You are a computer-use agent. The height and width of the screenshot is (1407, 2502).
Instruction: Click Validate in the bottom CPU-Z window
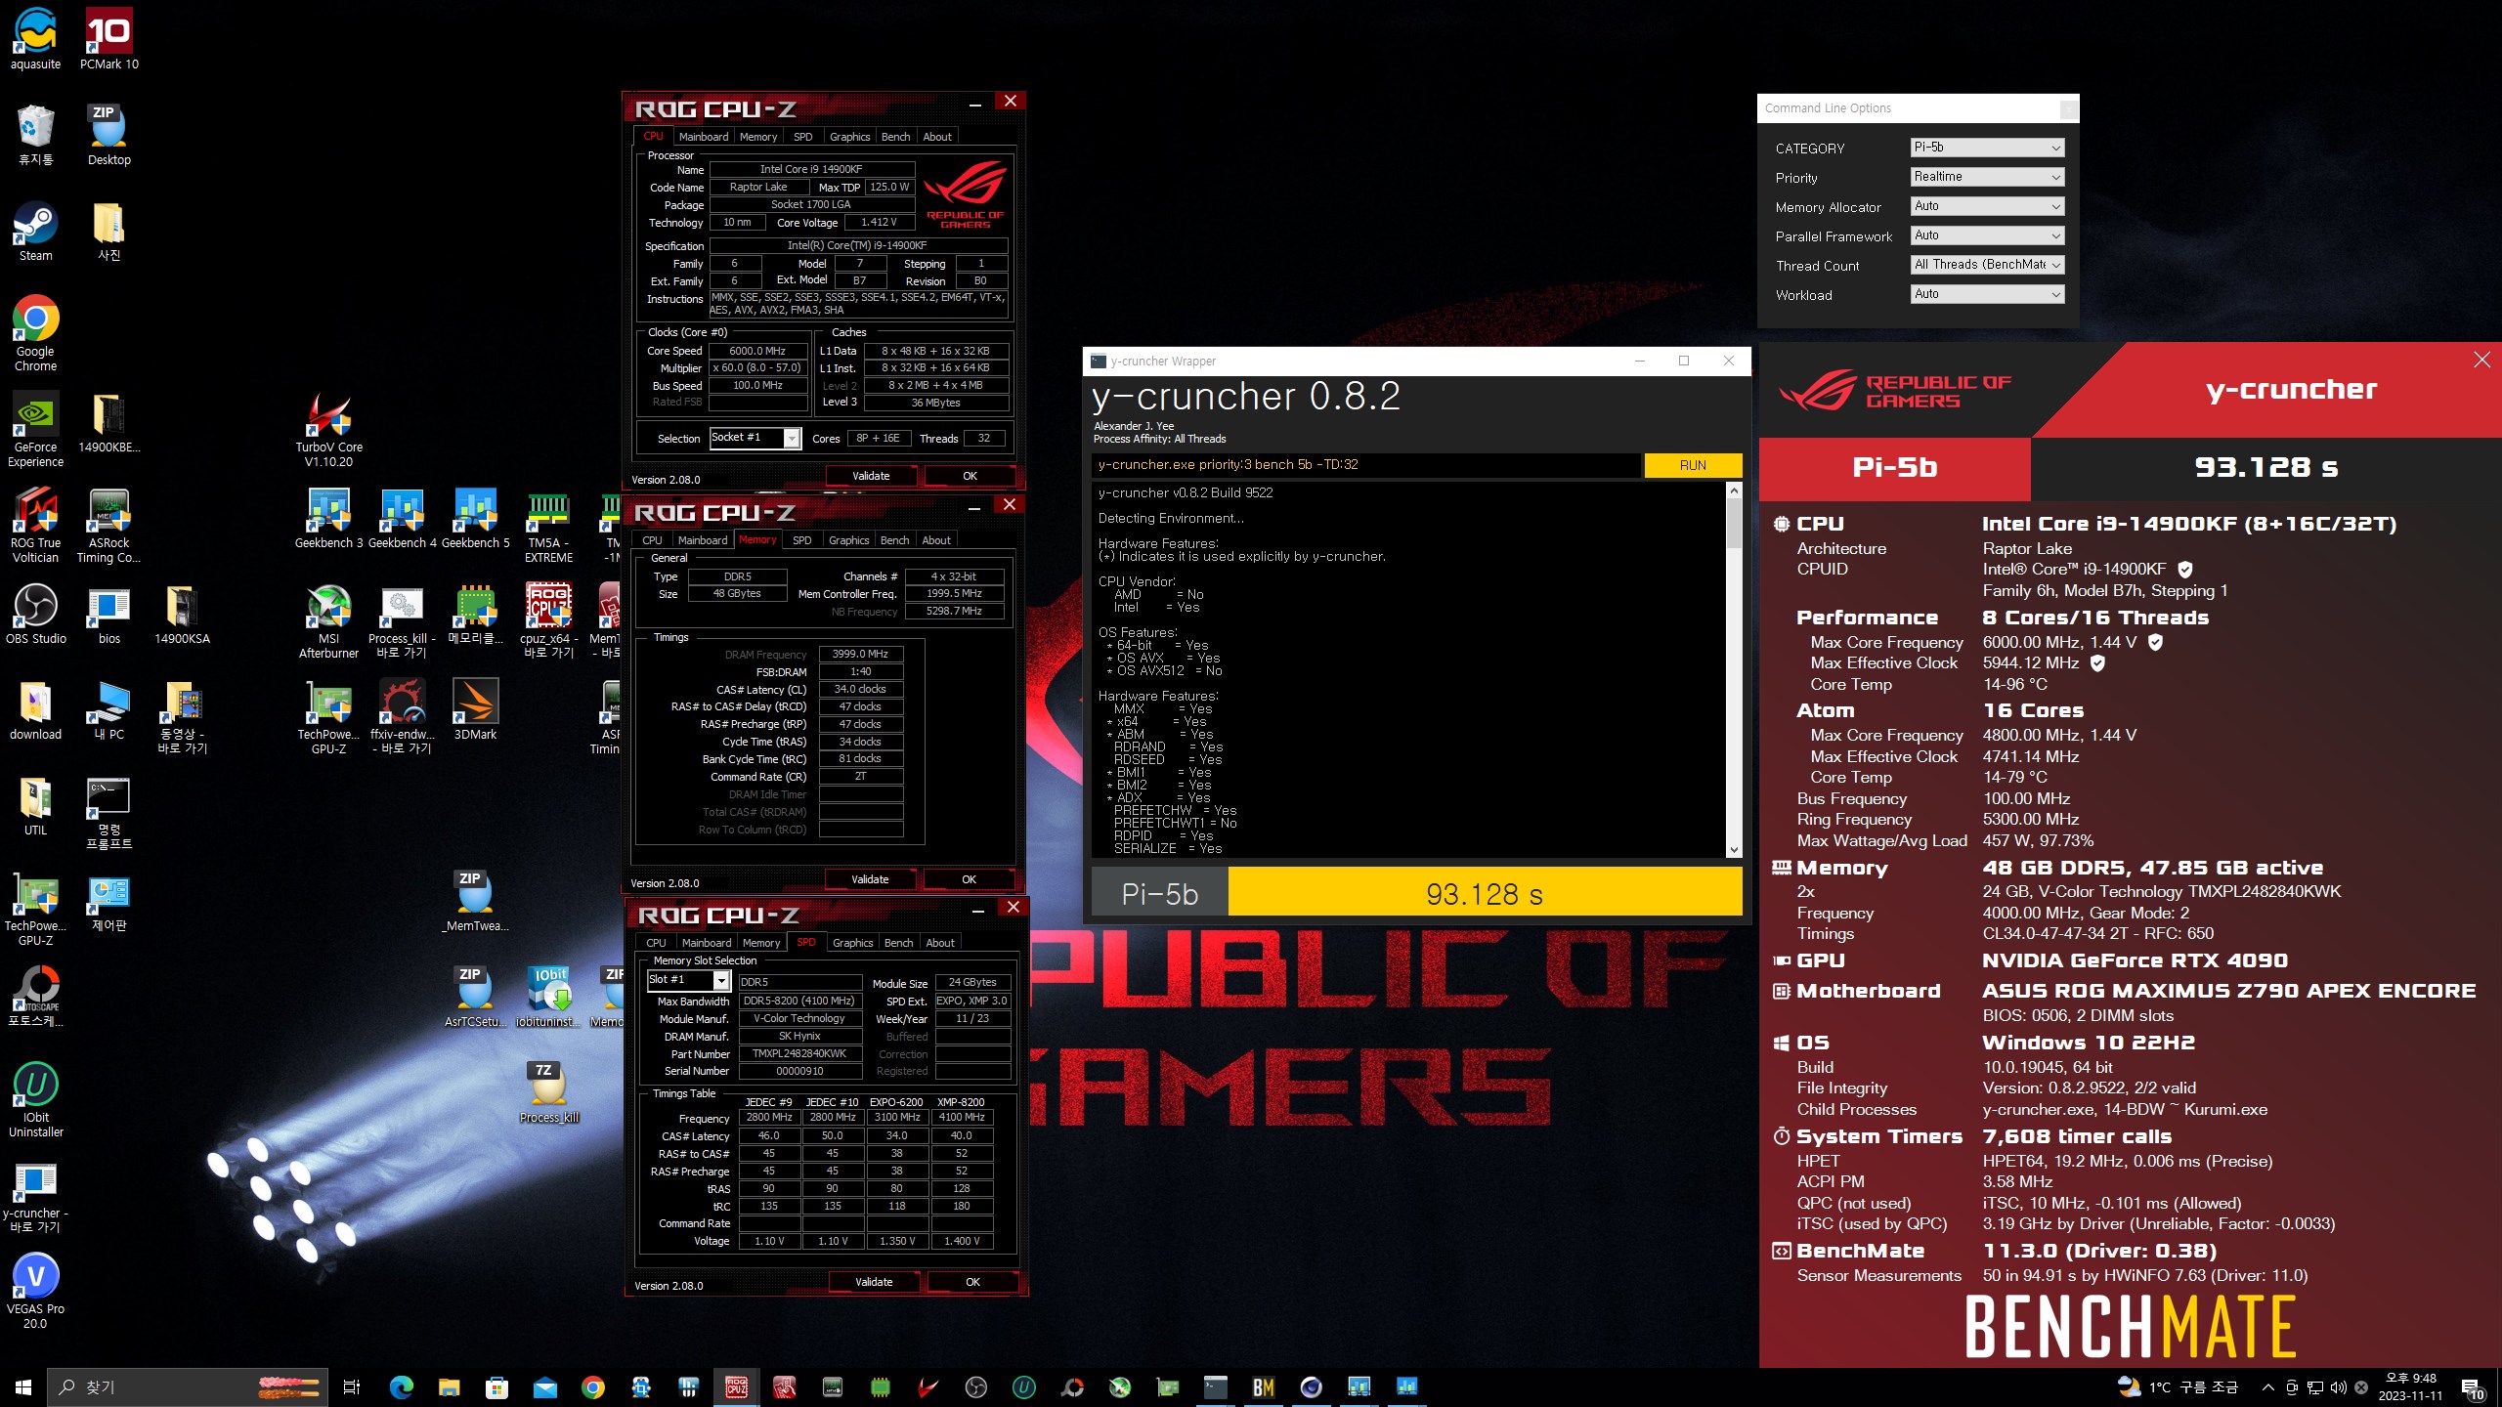874,1282
